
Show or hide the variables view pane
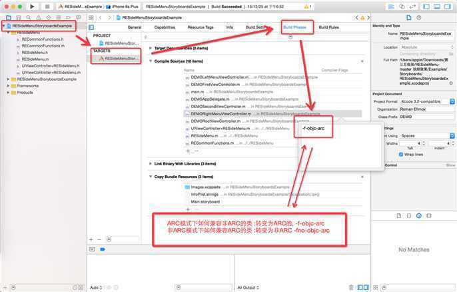[360, 287]
